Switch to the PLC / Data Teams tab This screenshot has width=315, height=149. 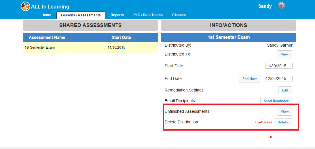(x=148, y=15)
